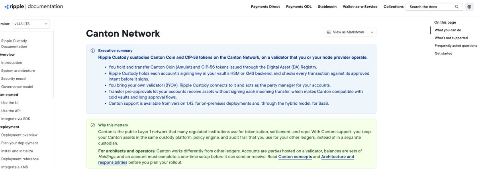The width and height of the screenshot is (478, 173).
Task: Open Introduction in the sidebar
Action: (12, 63)
